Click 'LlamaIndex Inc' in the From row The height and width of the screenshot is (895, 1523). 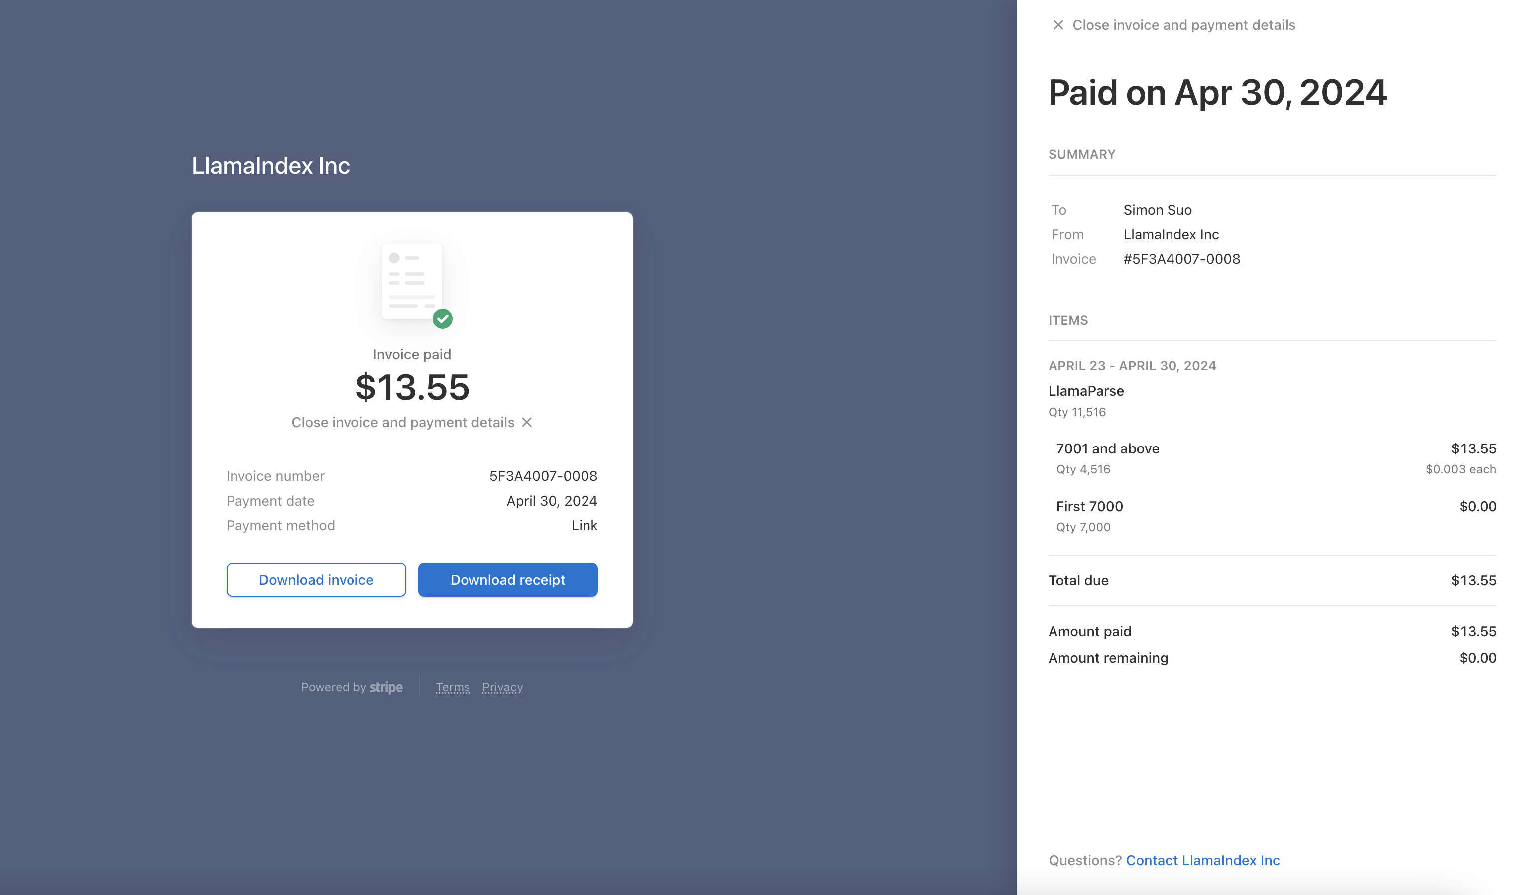(1172, 234)
